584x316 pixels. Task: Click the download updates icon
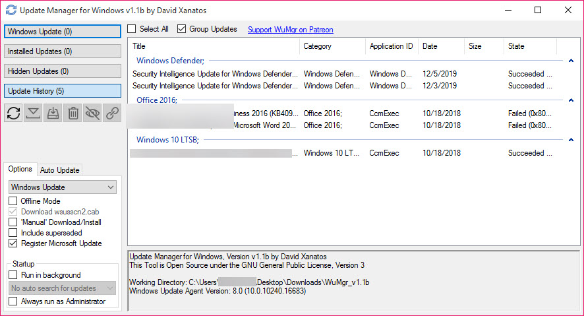(x=33, y=113)
